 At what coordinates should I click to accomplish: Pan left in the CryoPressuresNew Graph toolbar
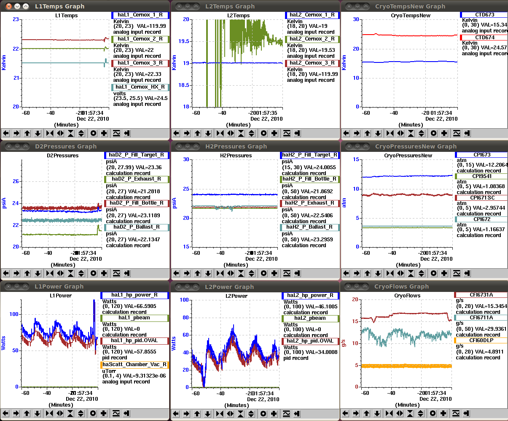(347, 273)
